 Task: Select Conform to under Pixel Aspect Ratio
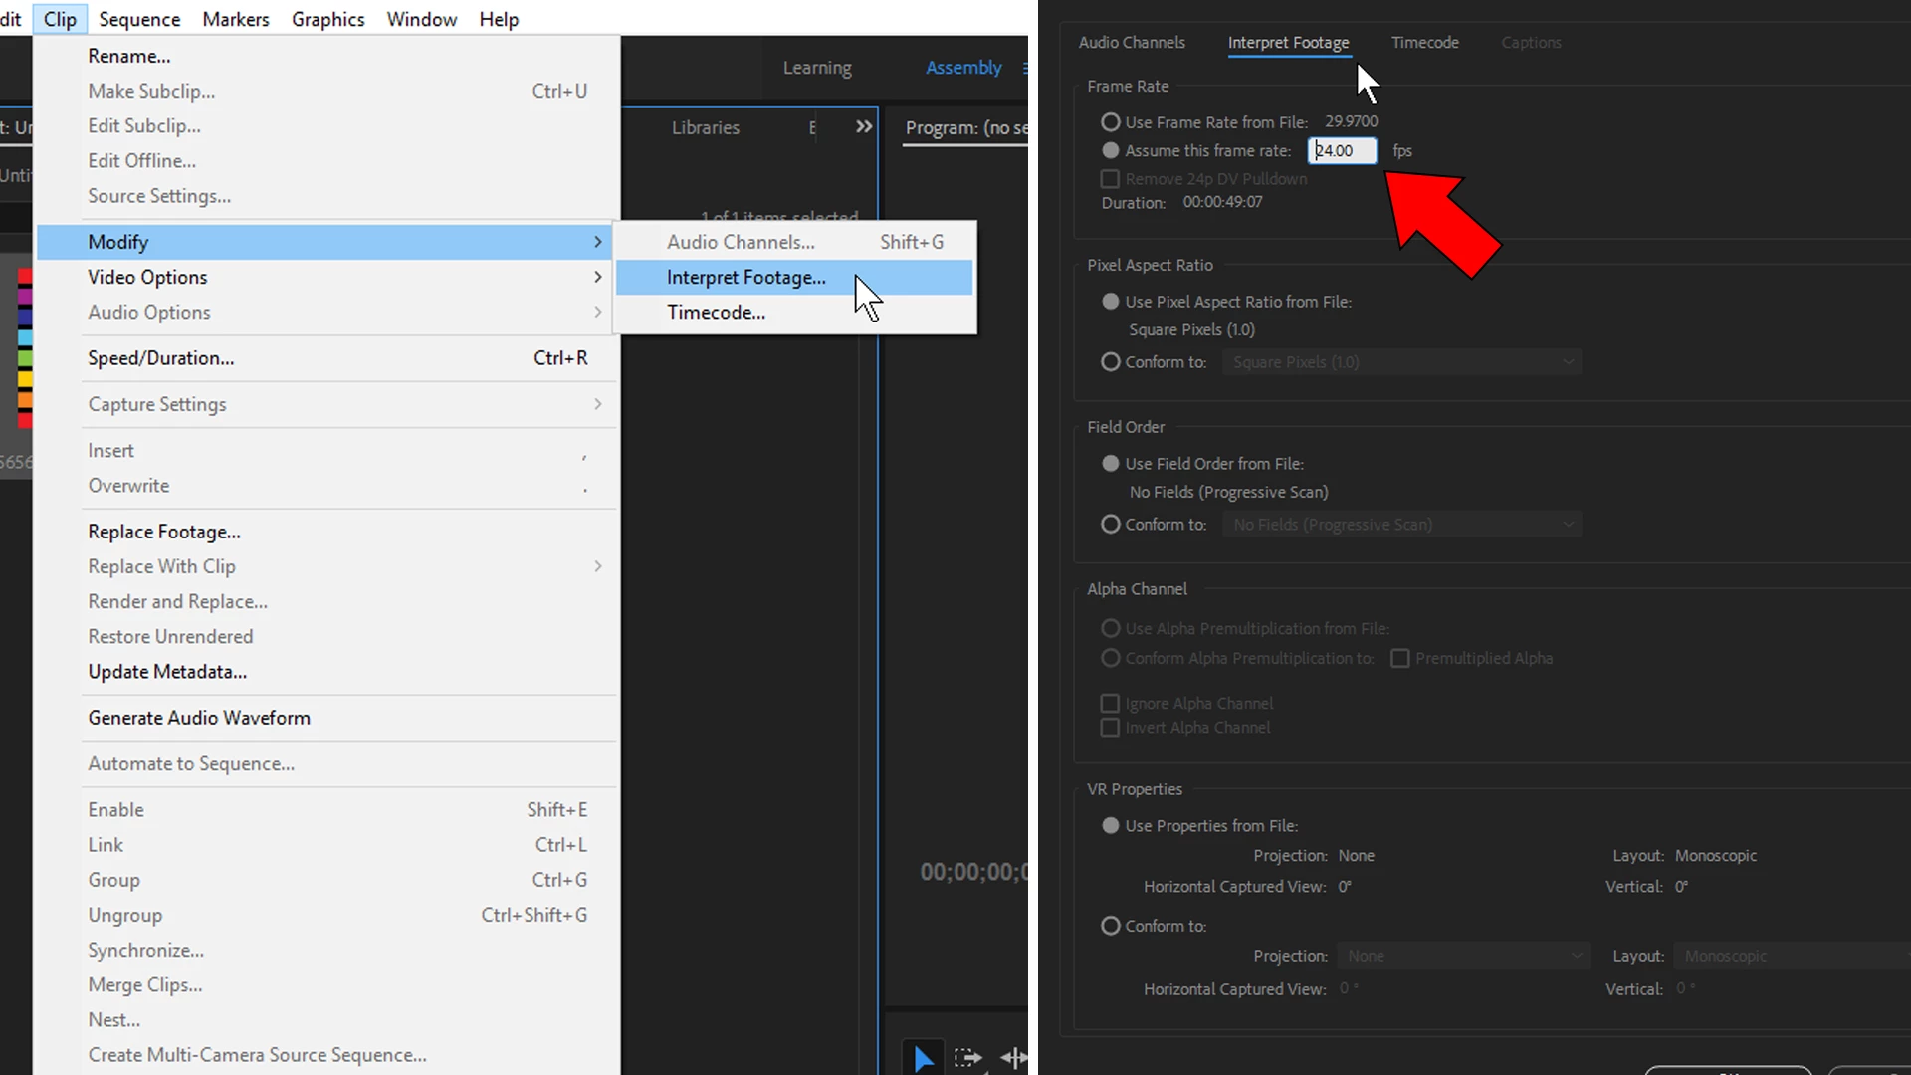(1110, 362)
